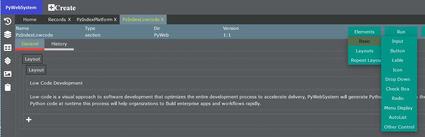Image resolution: width=425 pixels, height=137 pixels.
Task: Open the history clock icon in sidebar
Action: point(8,21)
